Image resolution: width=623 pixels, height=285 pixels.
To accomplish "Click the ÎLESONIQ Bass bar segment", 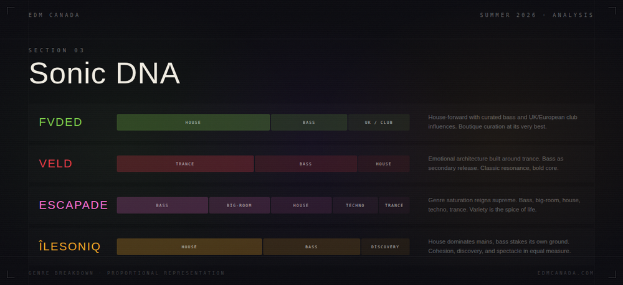I will (311, 247).
